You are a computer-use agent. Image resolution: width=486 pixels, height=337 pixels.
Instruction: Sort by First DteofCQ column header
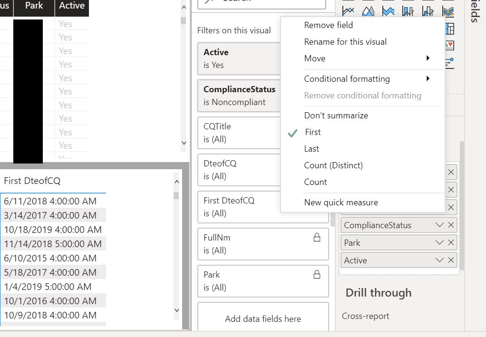[32, 181]
